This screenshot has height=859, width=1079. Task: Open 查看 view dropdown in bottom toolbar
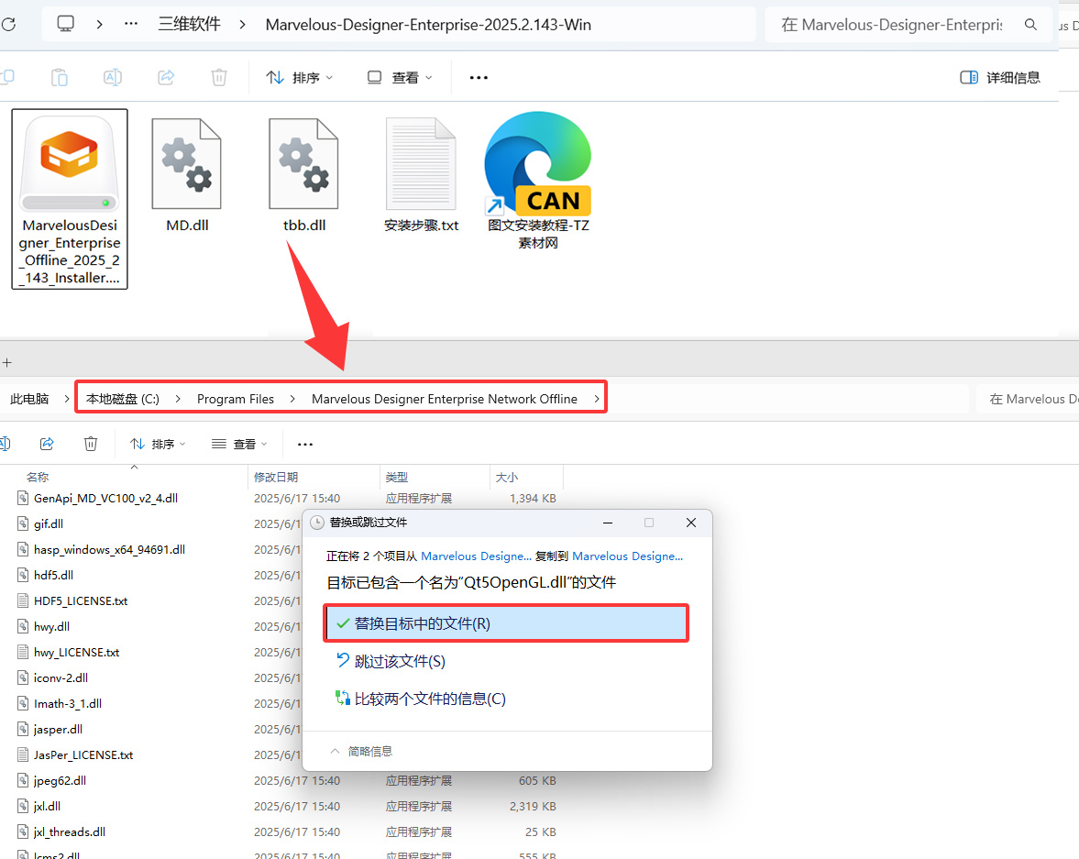pos(239,444)
